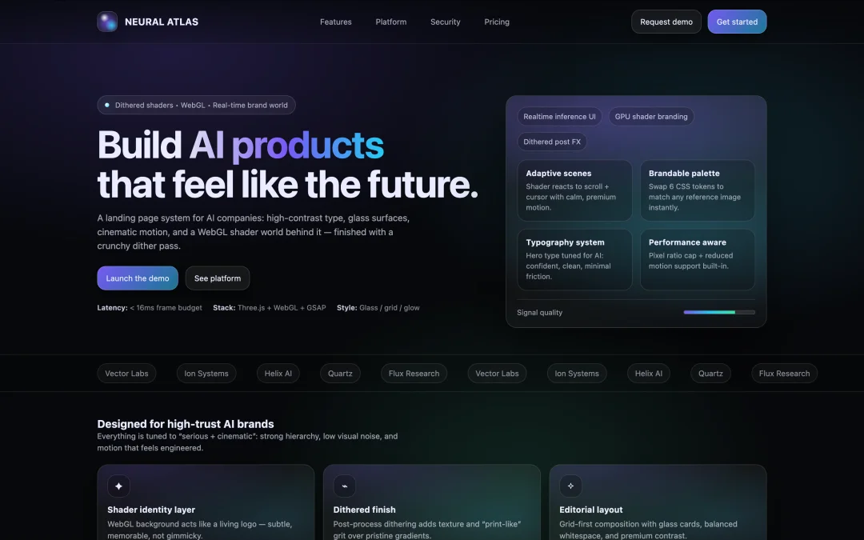Click the Request demo button
Screen dimensions: 864x540
click(x=666, y=22)
